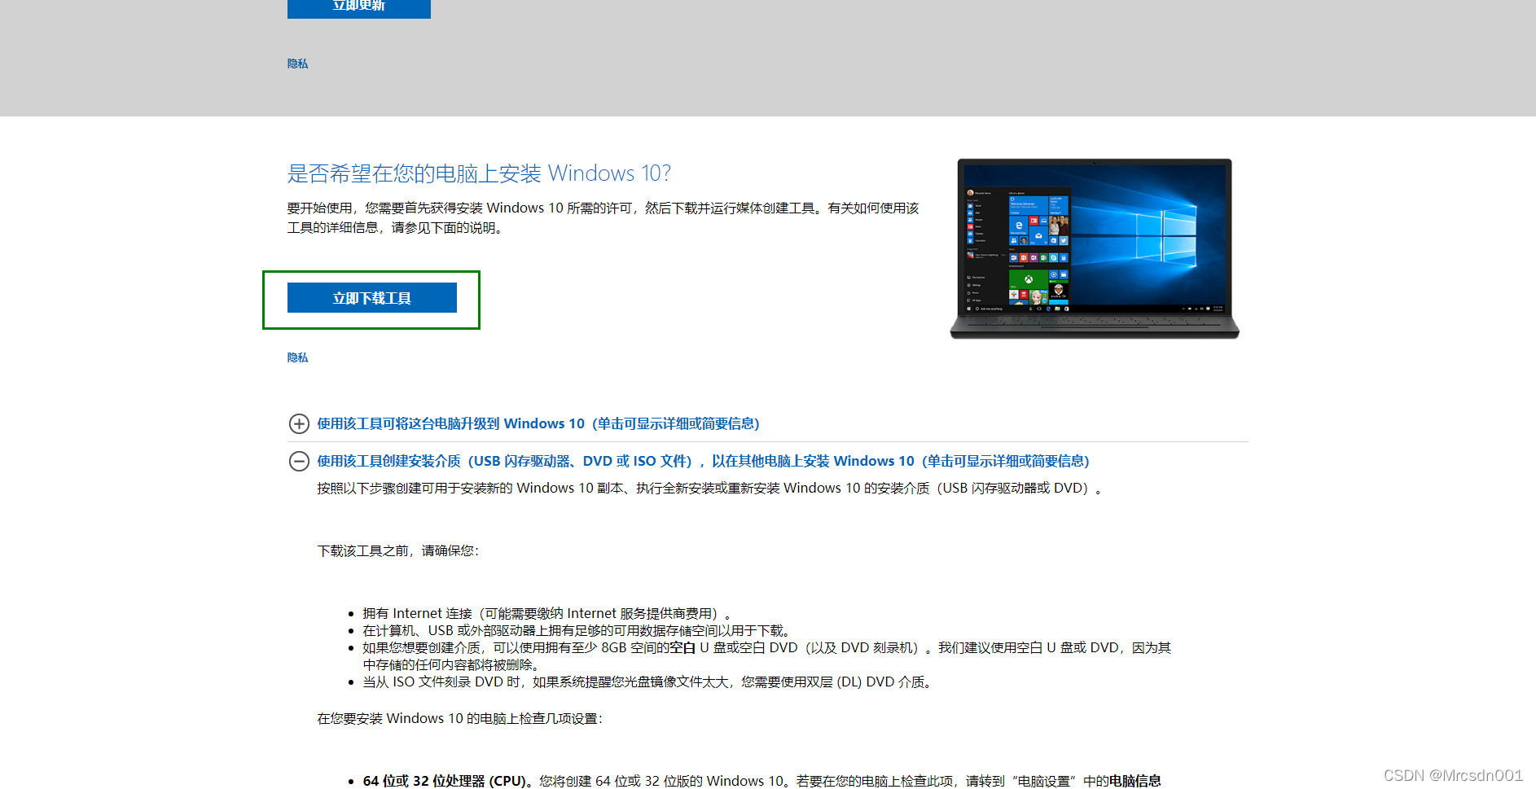Image resolution: width=1536 pixels, height=789 pixels.
Task: Collapse the minus icon for creating installation media
Action: pos(299,461)
